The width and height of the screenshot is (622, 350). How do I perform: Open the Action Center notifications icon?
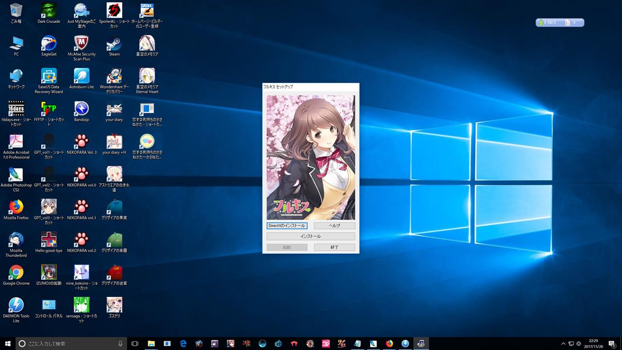point(612,343)
